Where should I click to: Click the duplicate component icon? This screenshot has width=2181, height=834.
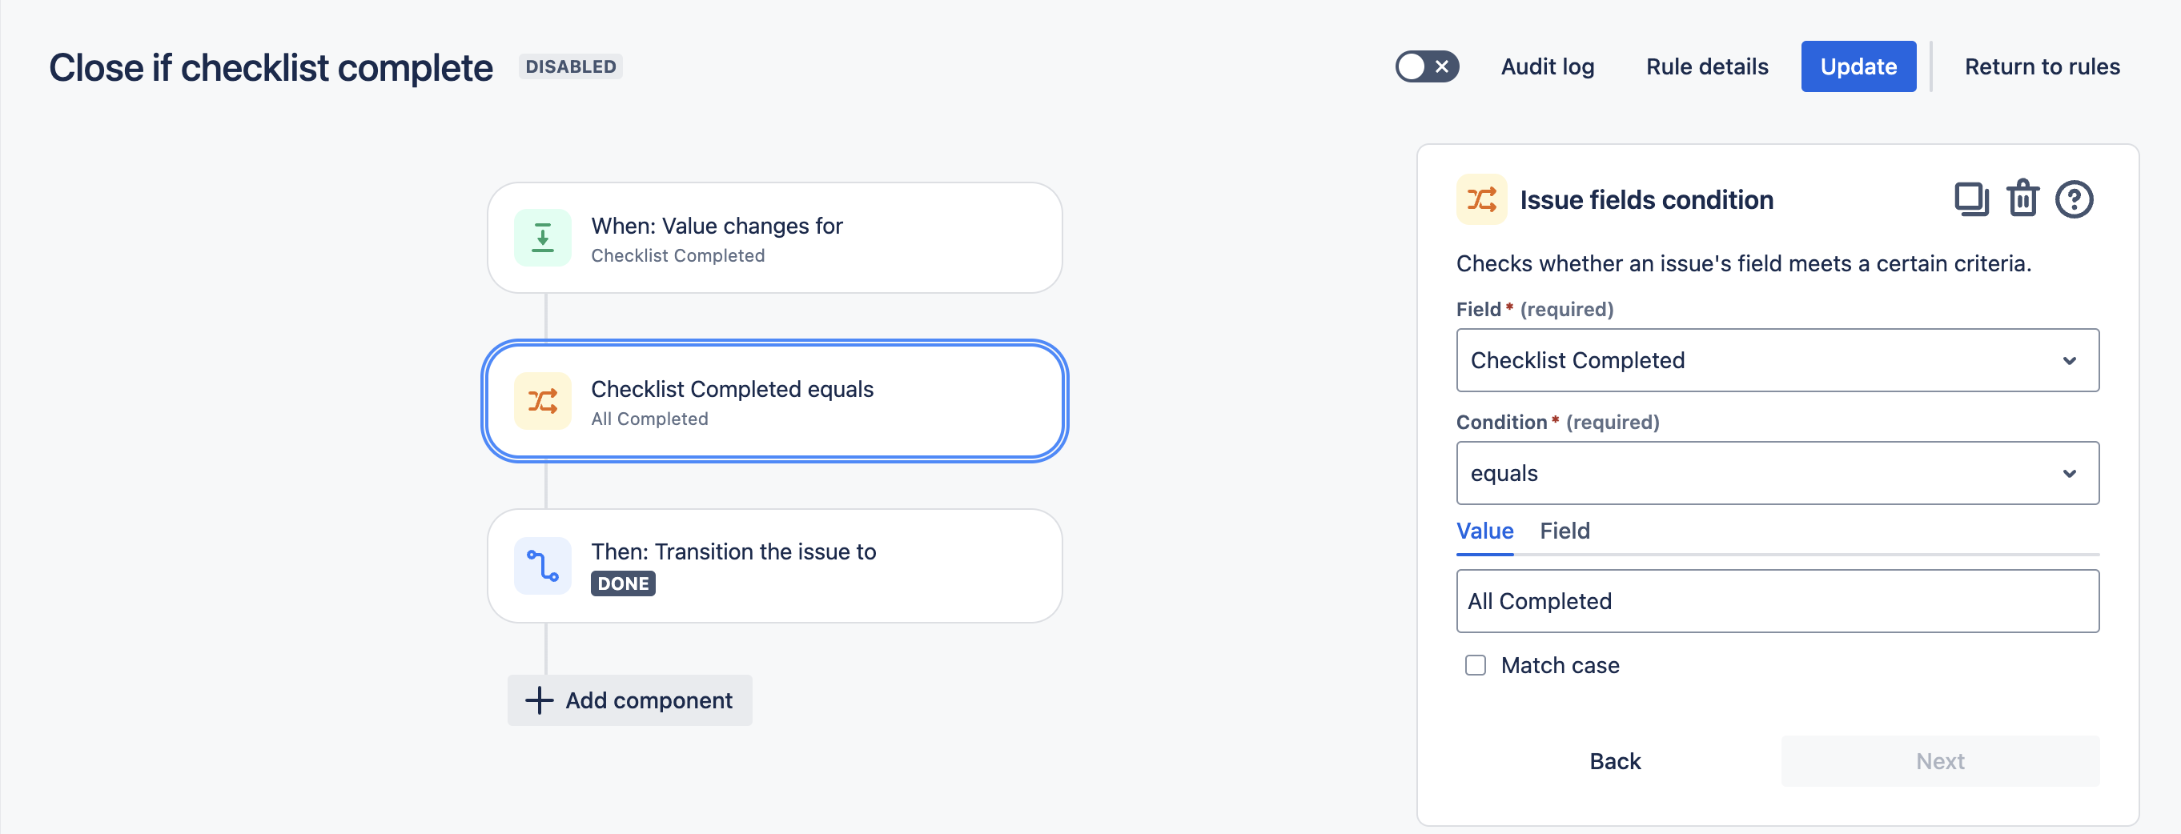point(1970,200)
